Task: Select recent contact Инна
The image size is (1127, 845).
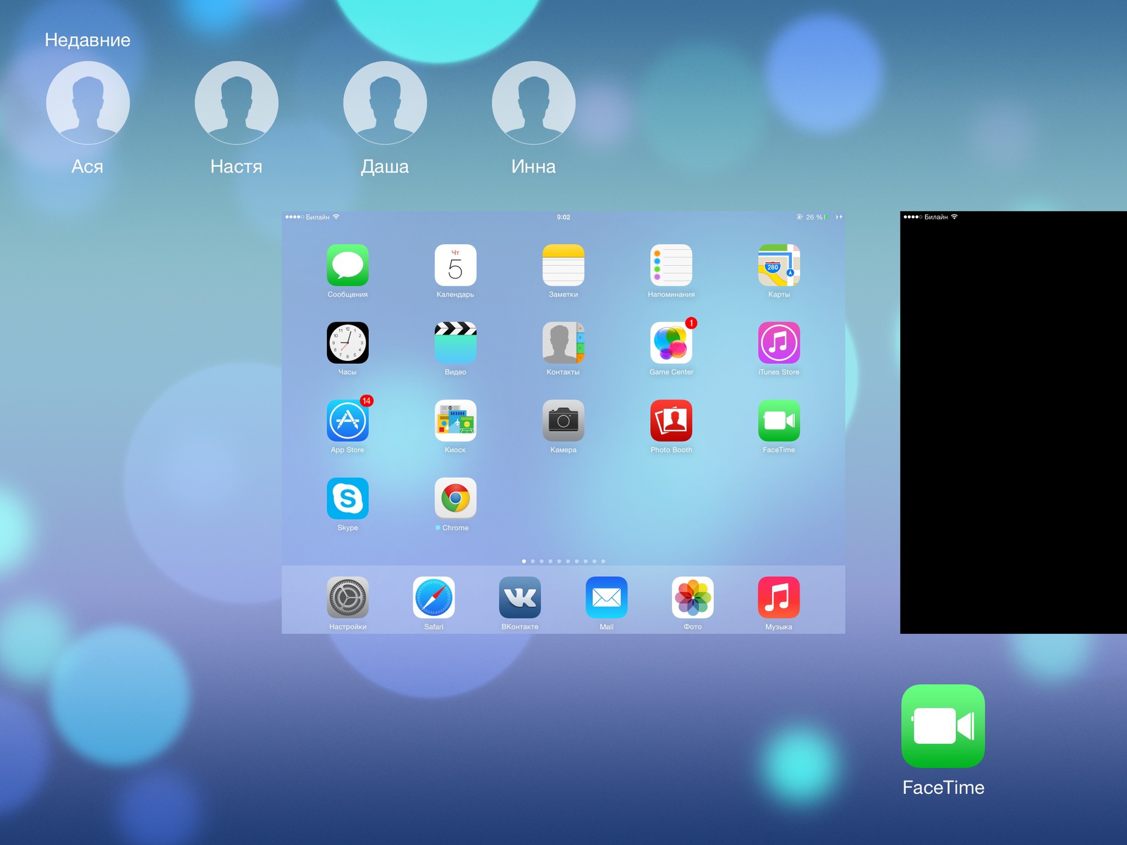Action: tap(533, 103)
